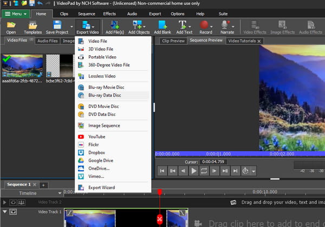
Task: Close the Video Tutorials tab
Action: [259, 41]
